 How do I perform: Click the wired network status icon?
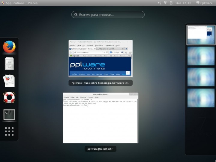pyautogui.click(x=165, y=3)
